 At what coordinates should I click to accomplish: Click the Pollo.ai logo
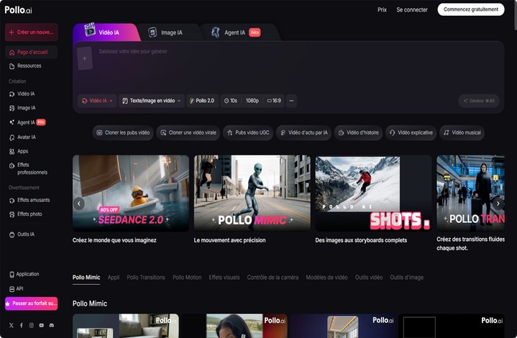18,10
